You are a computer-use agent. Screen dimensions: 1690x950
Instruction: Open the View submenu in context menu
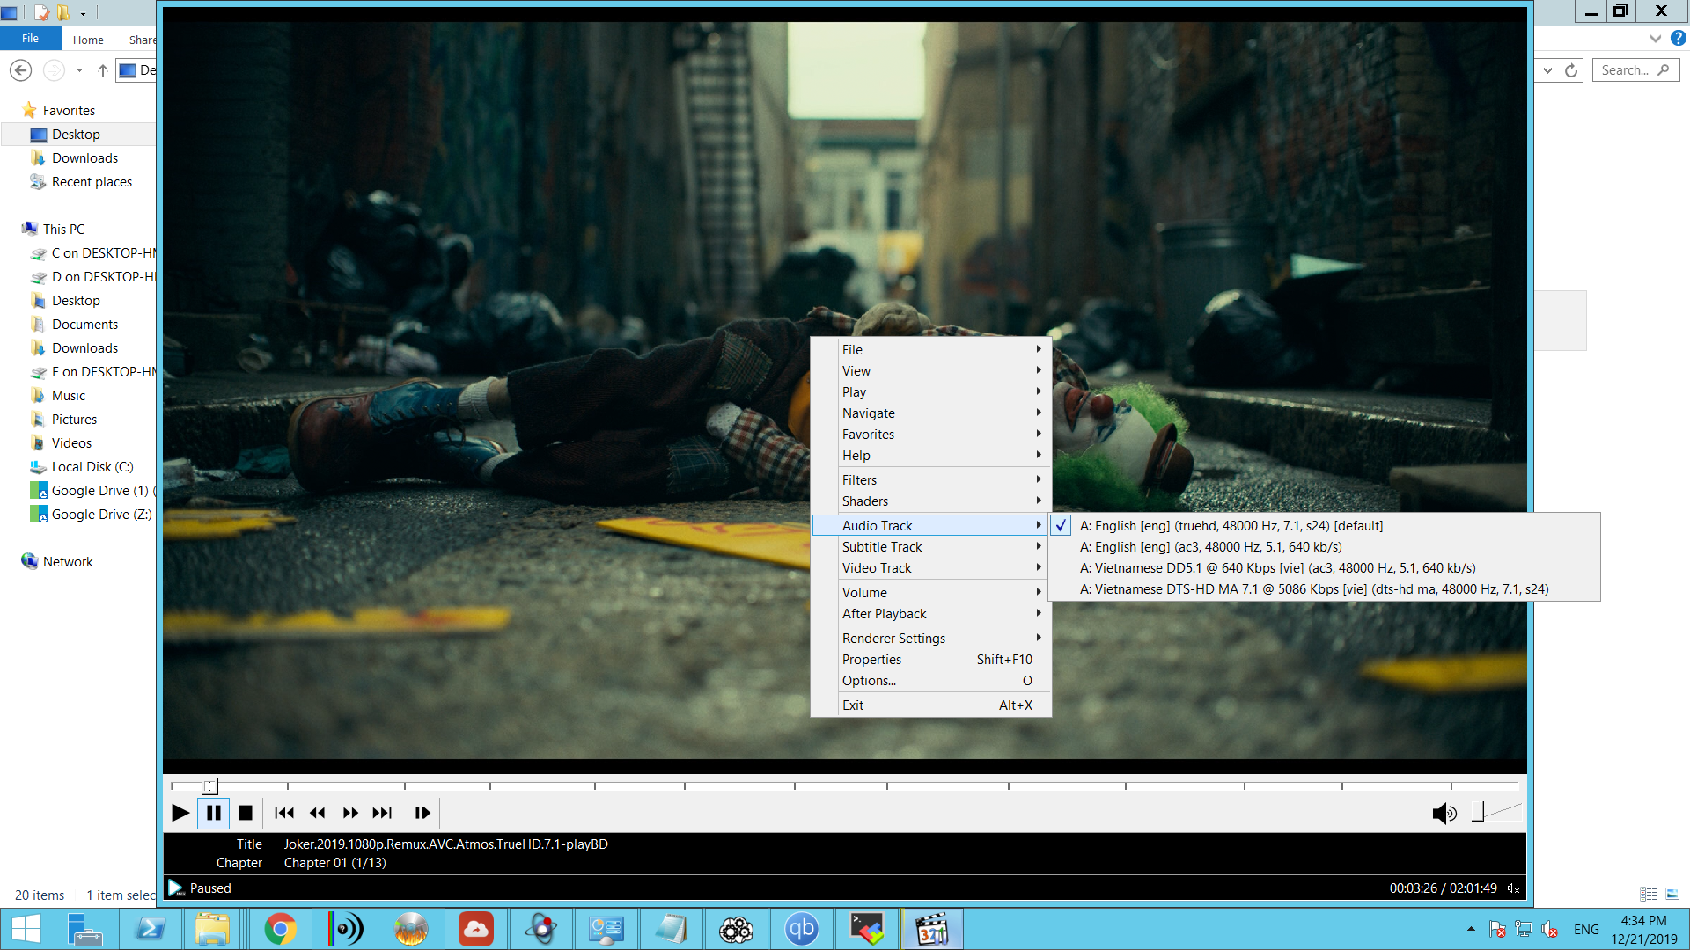tap(930, 371)
